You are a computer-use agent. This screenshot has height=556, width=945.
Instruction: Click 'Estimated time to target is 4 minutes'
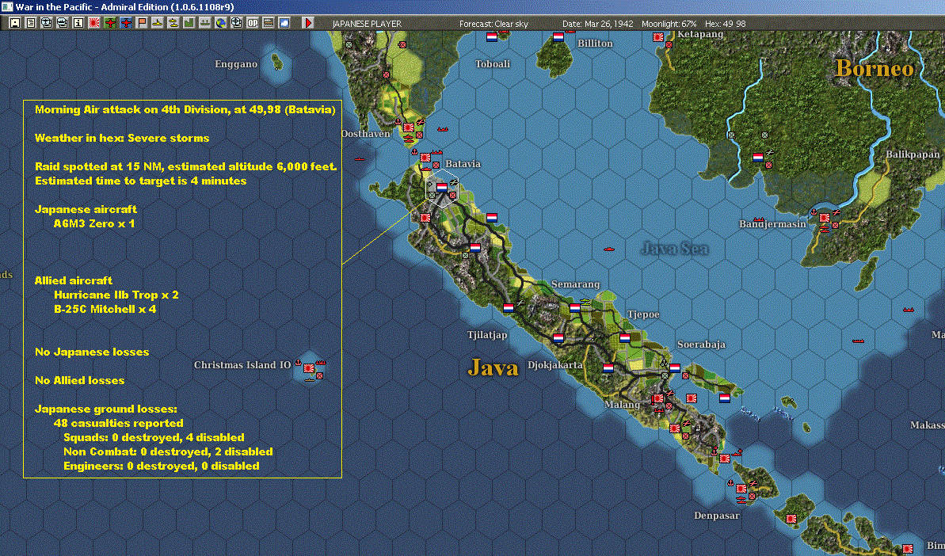[140, 181]
